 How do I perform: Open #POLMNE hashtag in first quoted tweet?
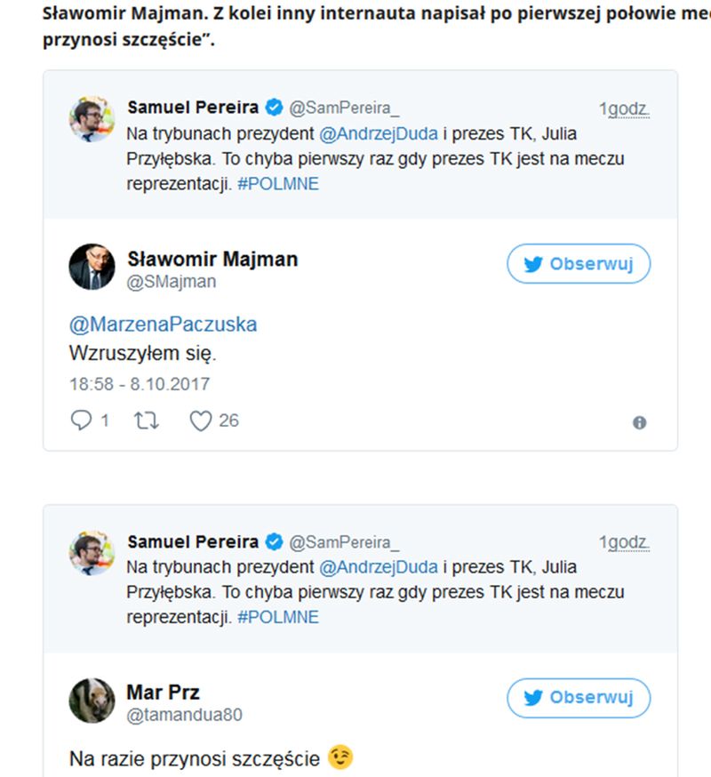(x=278, y=184)
